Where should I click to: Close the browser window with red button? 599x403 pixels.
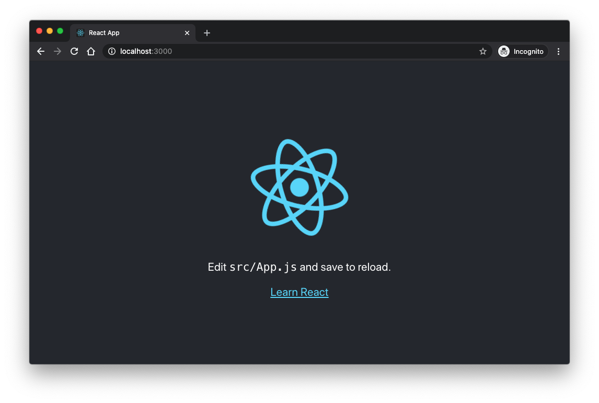(39, 31)
